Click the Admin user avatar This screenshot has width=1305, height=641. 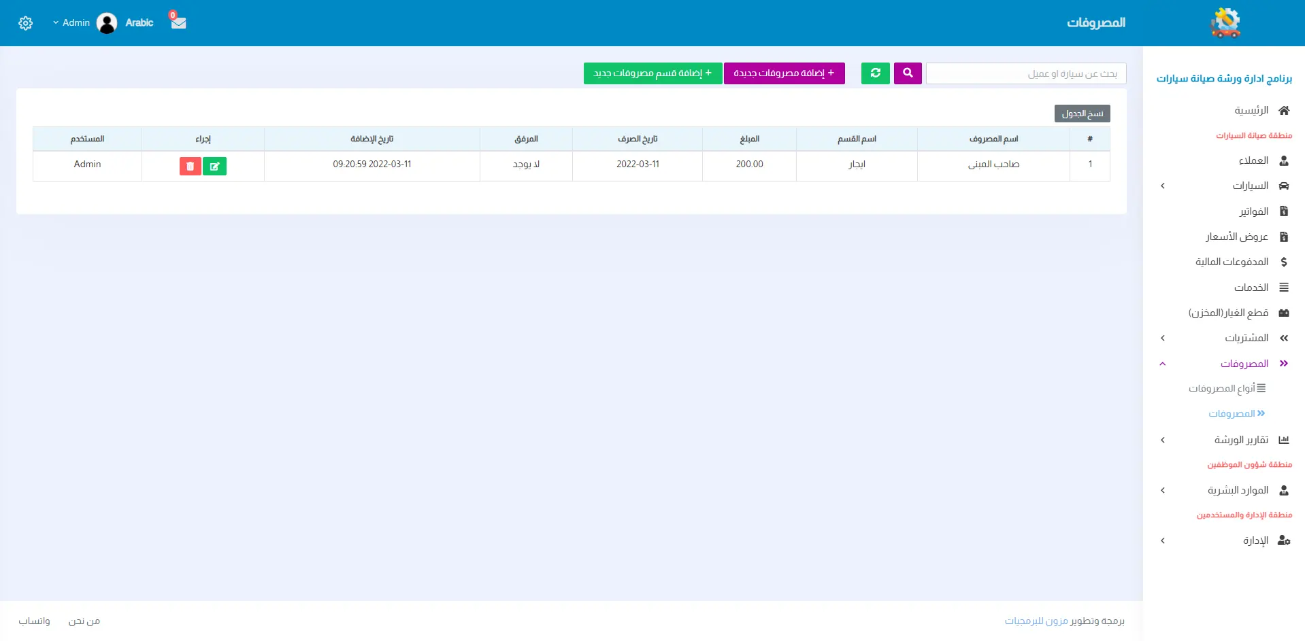[x=107, y=23]
